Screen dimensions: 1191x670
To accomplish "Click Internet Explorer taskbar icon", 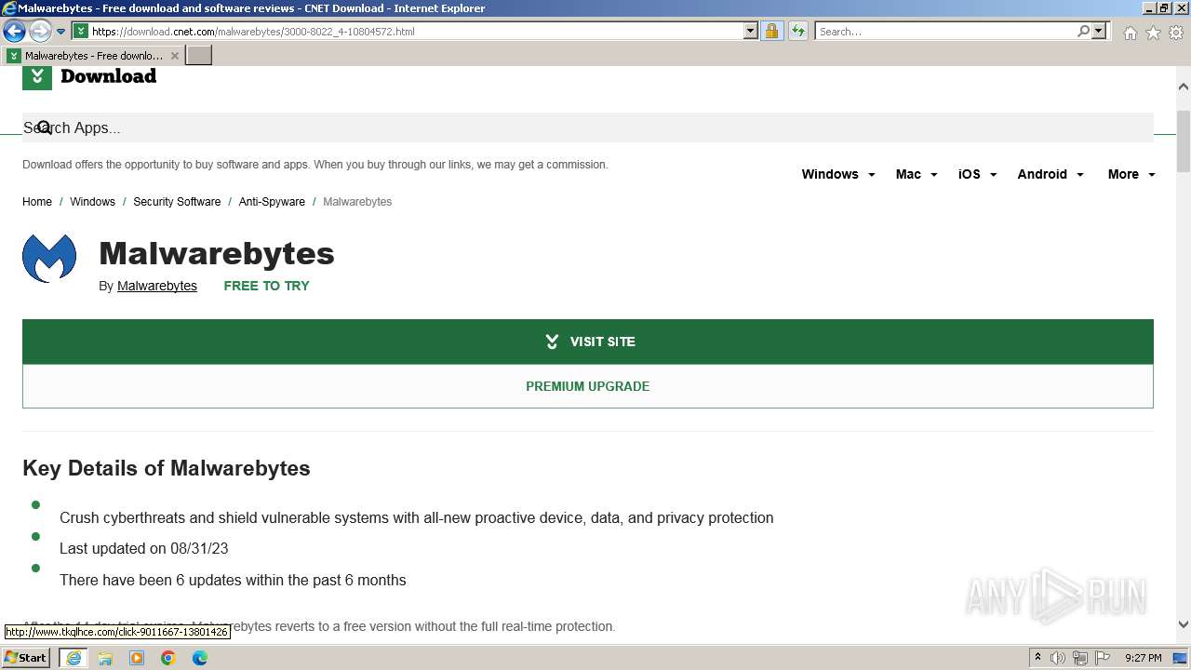I will pos(74,658).
